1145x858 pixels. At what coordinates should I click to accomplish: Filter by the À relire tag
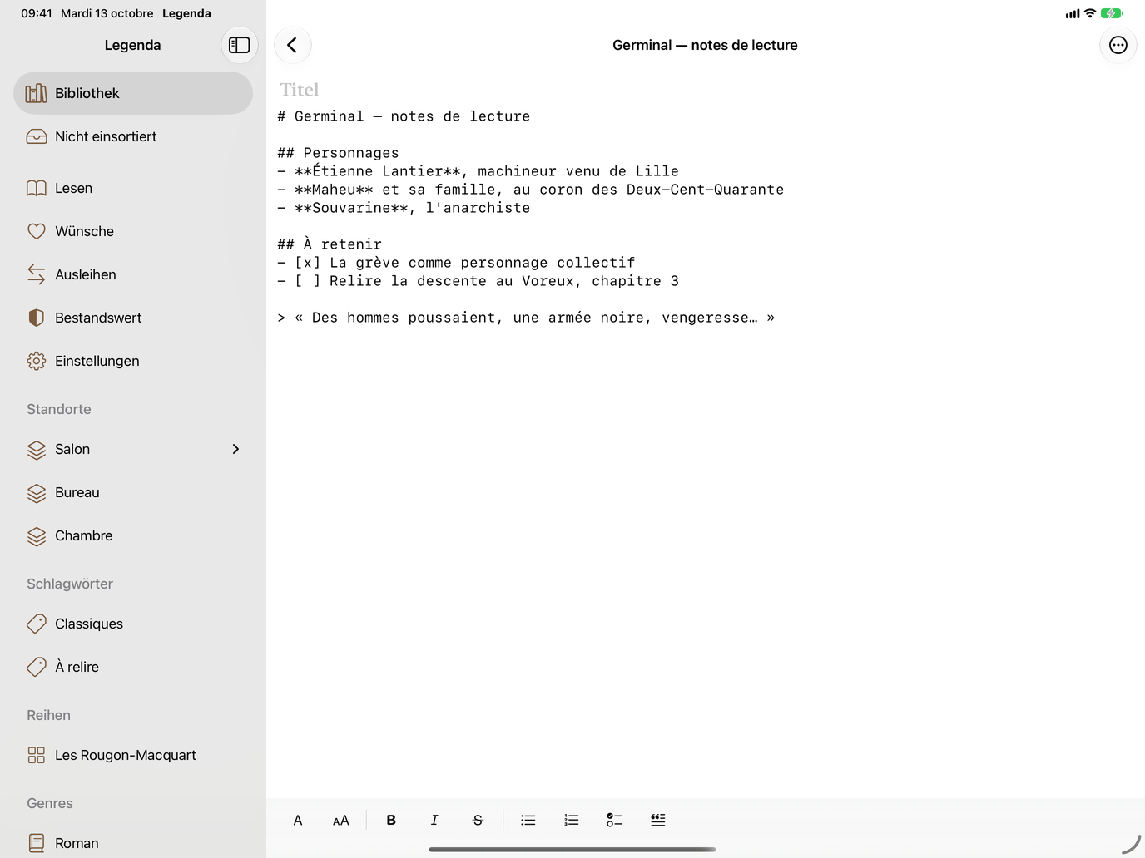tap(133, 667)
